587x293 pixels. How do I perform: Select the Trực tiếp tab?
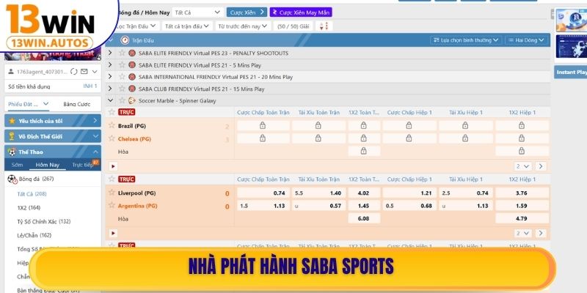(x=83, y=165)
